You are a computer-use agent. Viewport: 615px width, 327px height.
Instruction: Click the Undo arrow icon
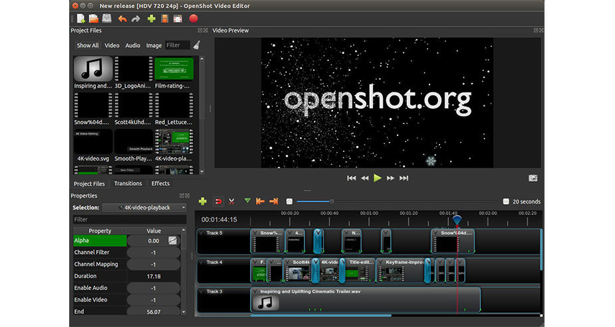point(122,19)
